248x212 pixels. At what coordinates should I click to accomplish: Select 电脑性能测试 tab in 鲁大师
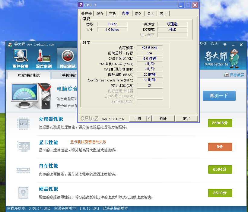[29, 75]
